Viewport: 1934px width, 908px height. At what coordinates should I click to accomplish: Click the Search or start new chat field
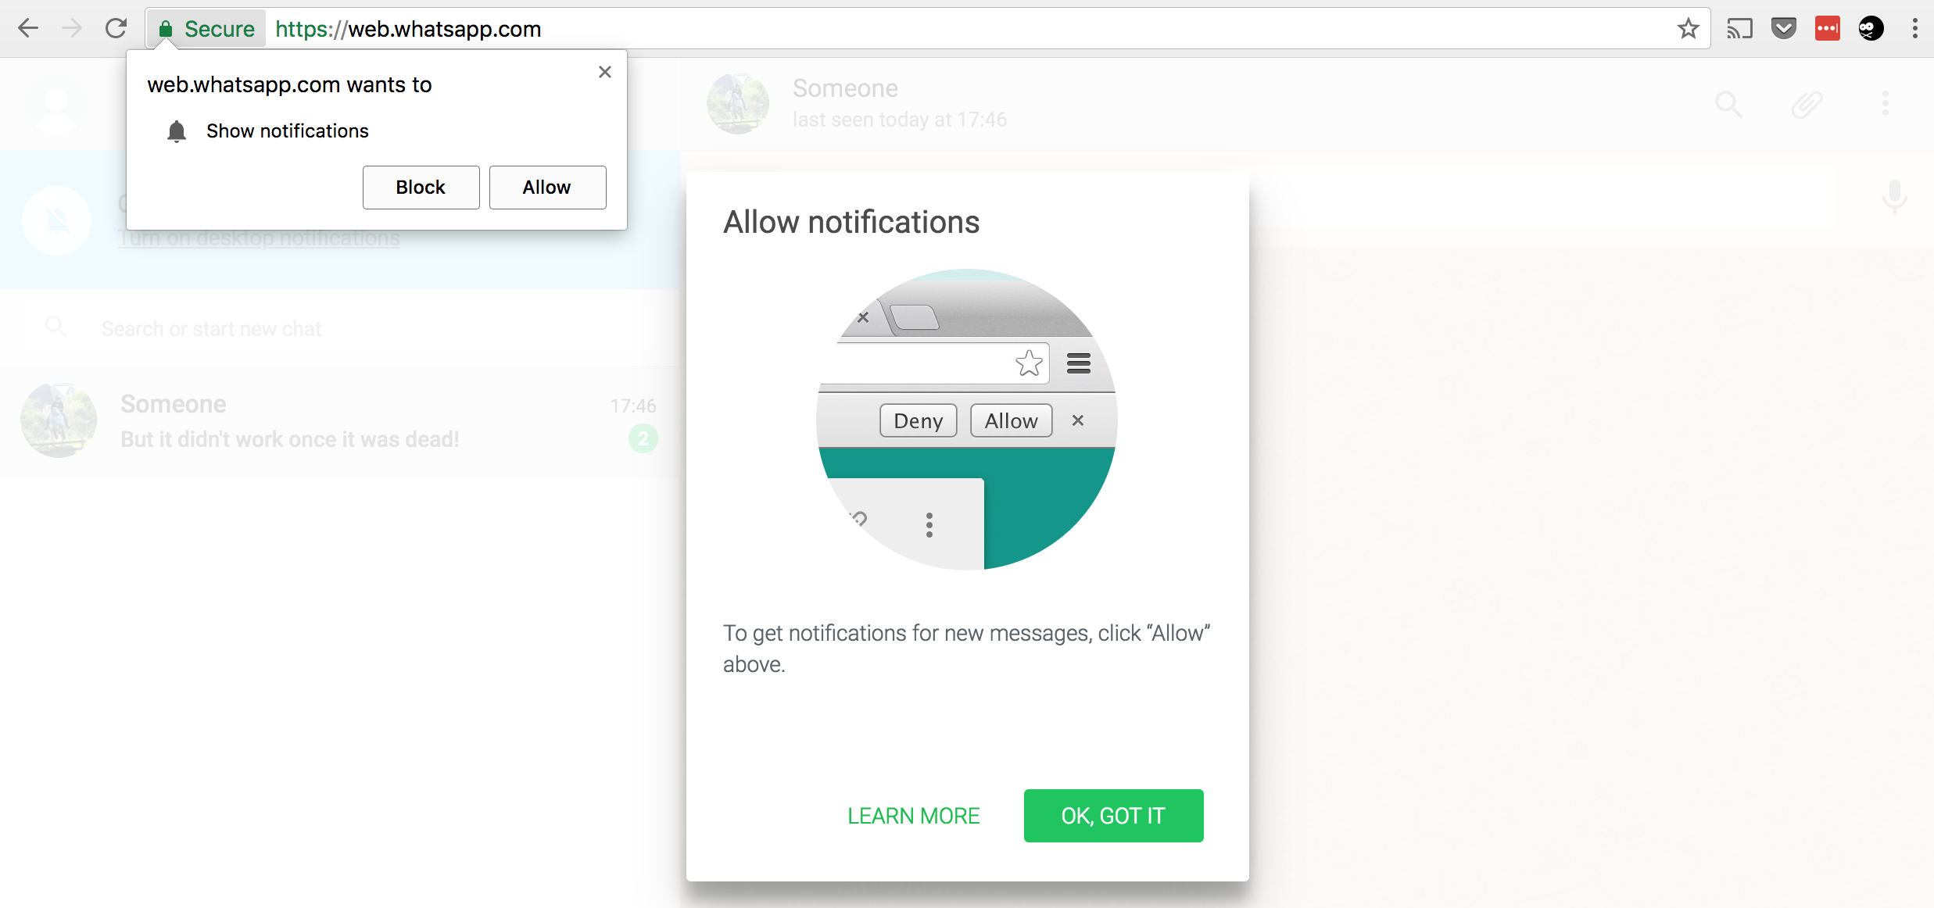[x=340, y=329]
